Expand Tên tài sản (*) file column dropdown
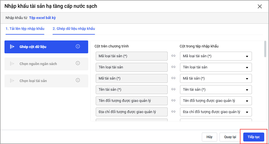269x144 pixels. point(216,90)
